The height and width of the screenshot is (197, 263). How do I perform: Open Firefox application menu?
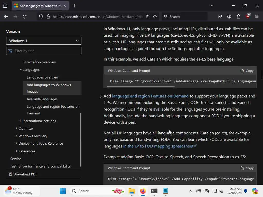coord(257,17)
